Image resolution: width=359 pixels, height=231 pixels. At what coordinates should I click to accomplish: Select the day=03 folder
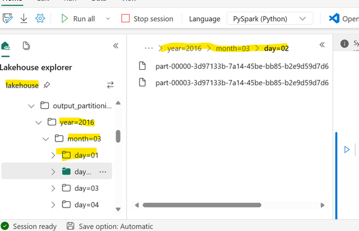coord(80,188)
